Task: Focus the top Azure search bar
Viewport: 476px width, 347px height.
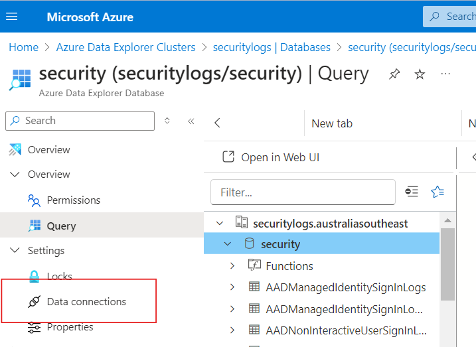Action: coord(449,17)
